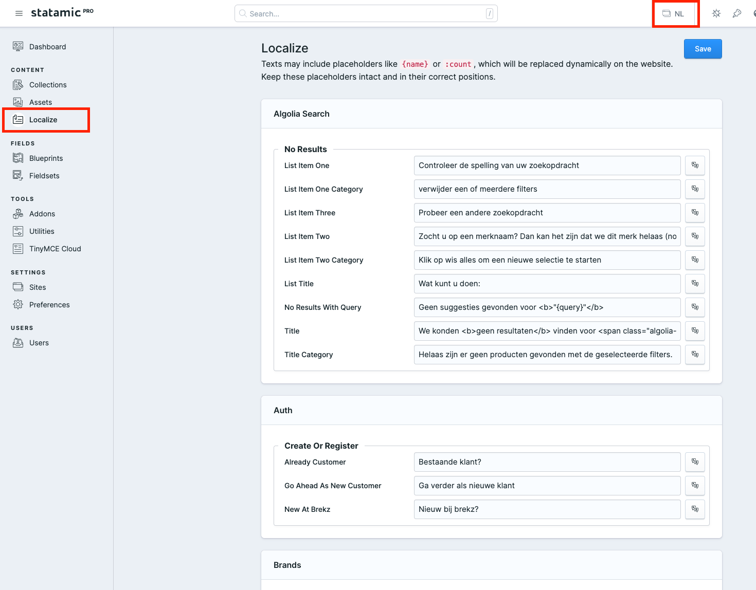Viewport: 756px width, 590px height.
Task: Edit the Already Customer field
Action: click(x=547, y=462)
